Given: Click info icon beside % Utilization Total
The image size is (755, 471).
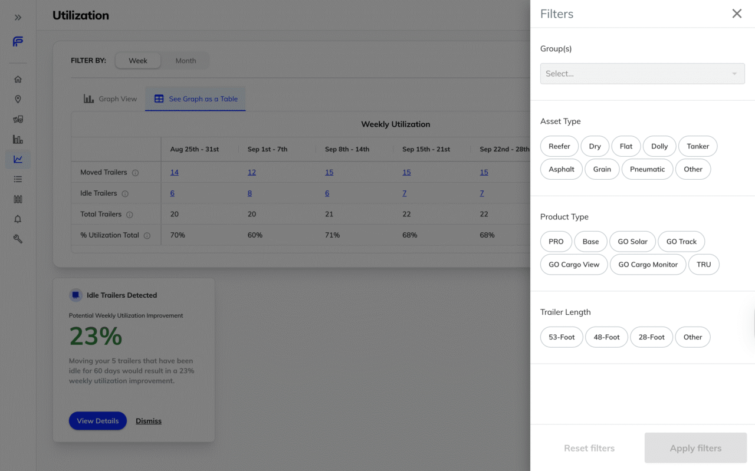Looking at the screenshot, I should pyautogui.click(x=147, y=235).
